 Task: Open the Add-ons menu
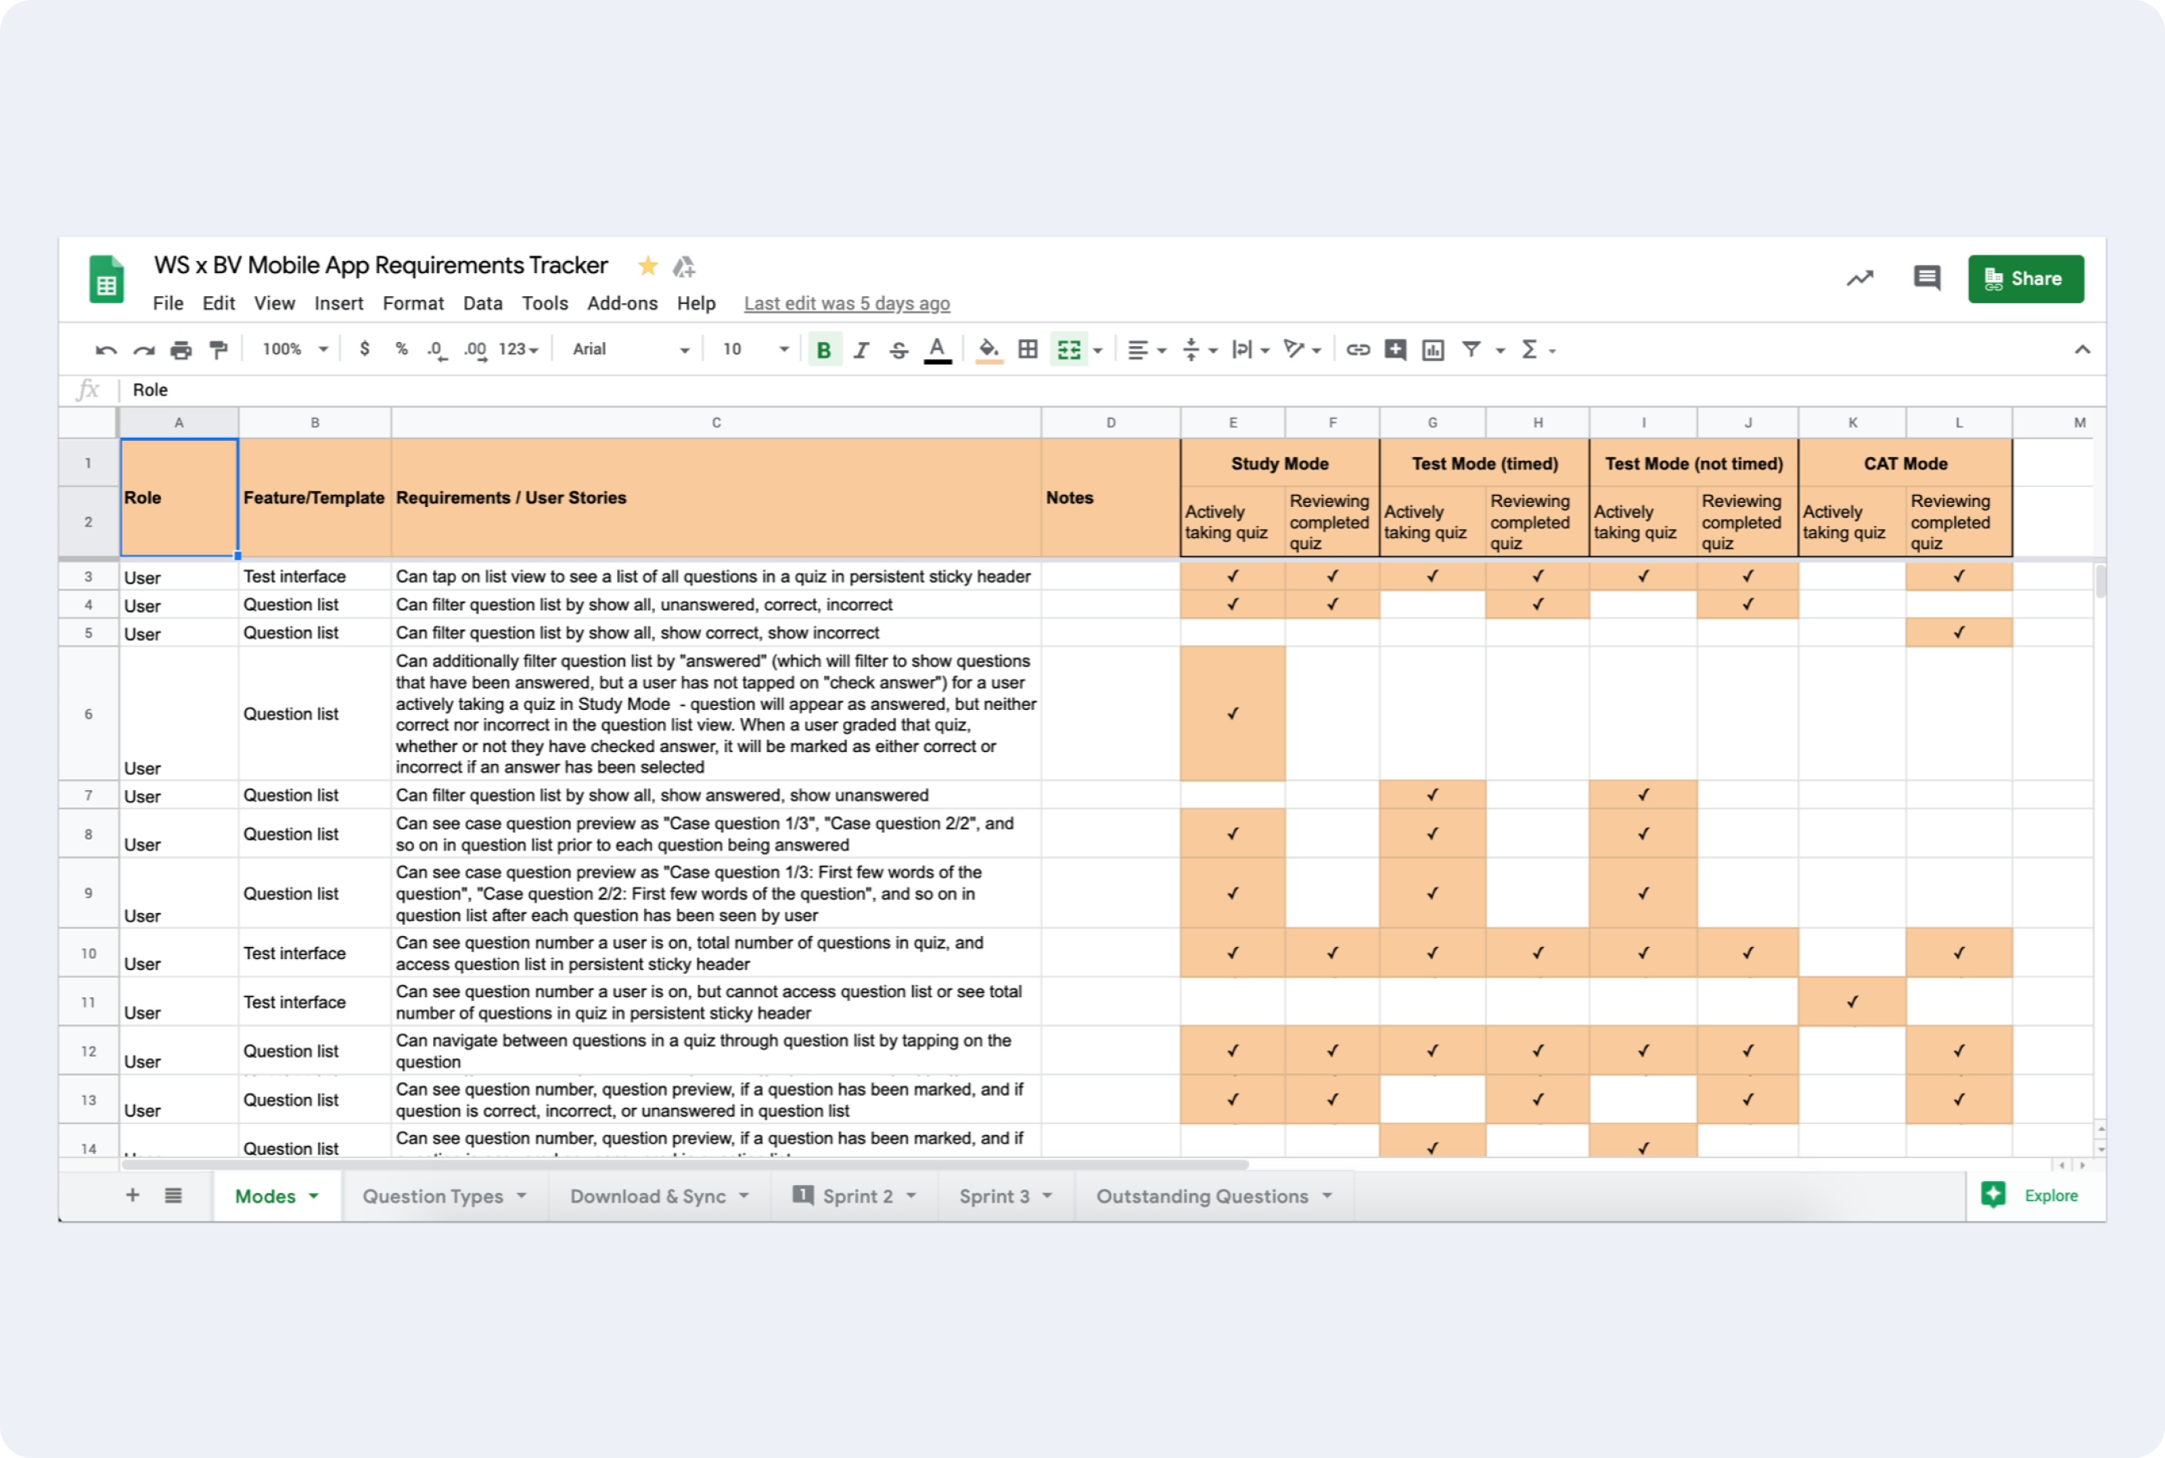622,303
